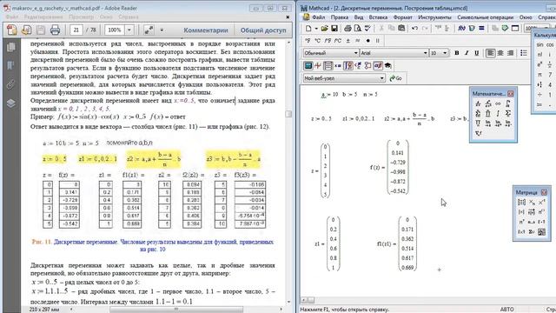Open Adobe Reader layers panel
The height and width of the screenshot is (313, 556).
pos(11,103)
